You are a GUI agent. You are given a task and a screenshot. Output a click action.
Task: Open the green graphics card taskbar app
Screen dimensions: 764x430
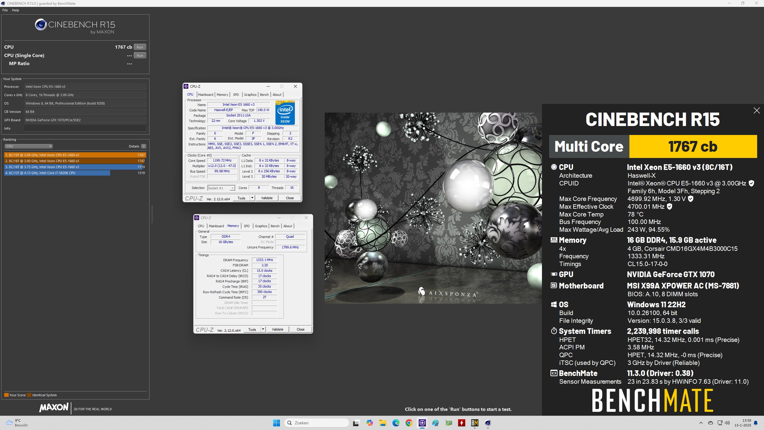[x=449, y=423]
